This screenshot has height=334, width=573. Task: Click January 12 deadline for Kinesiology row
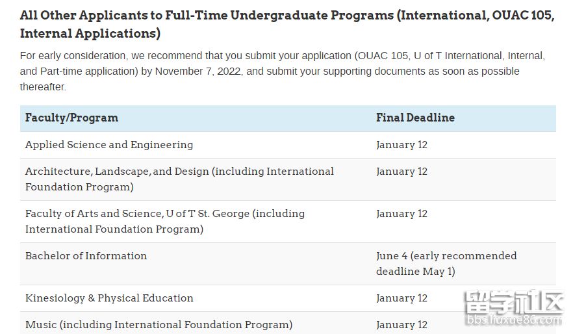[401, 298]
